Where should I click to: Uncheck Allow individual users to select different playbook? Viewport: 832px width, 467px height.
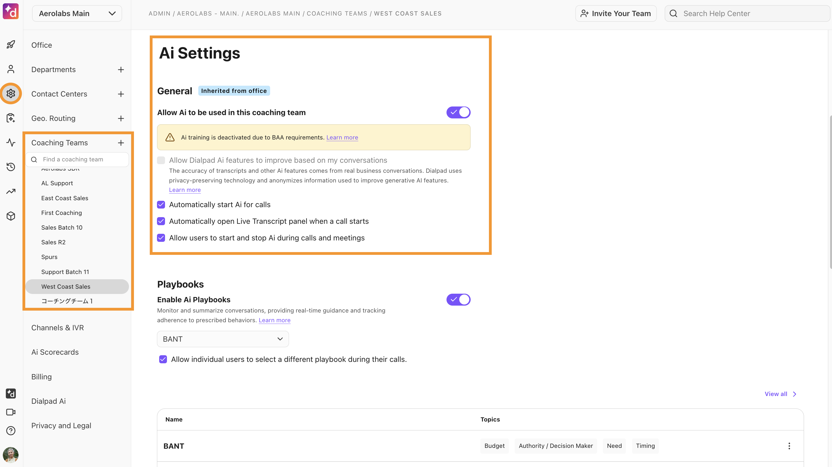click(163, 359)
